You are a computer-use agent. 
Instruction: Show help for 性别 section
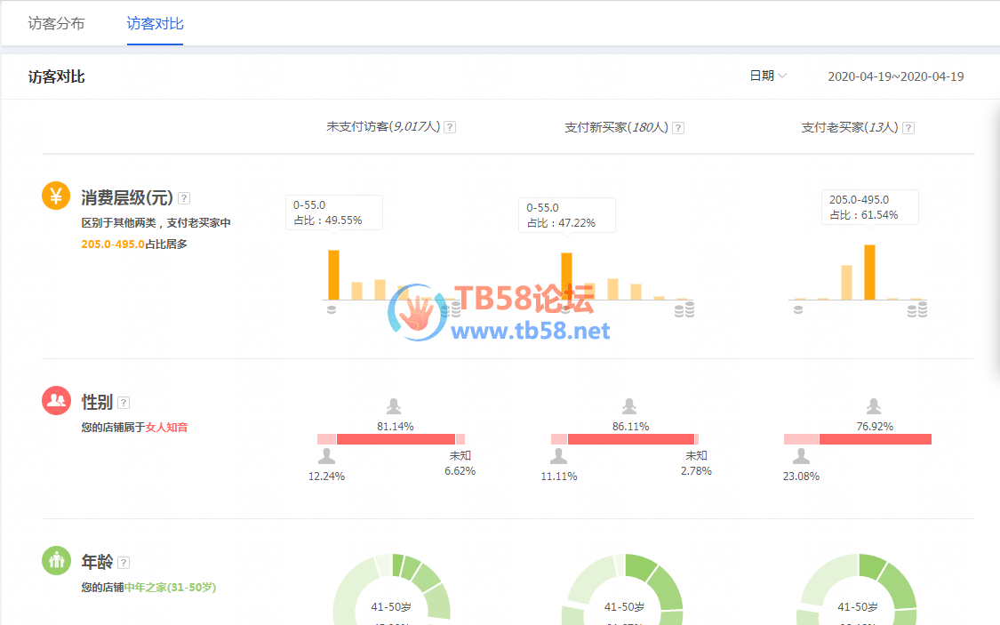click(124, 403)
